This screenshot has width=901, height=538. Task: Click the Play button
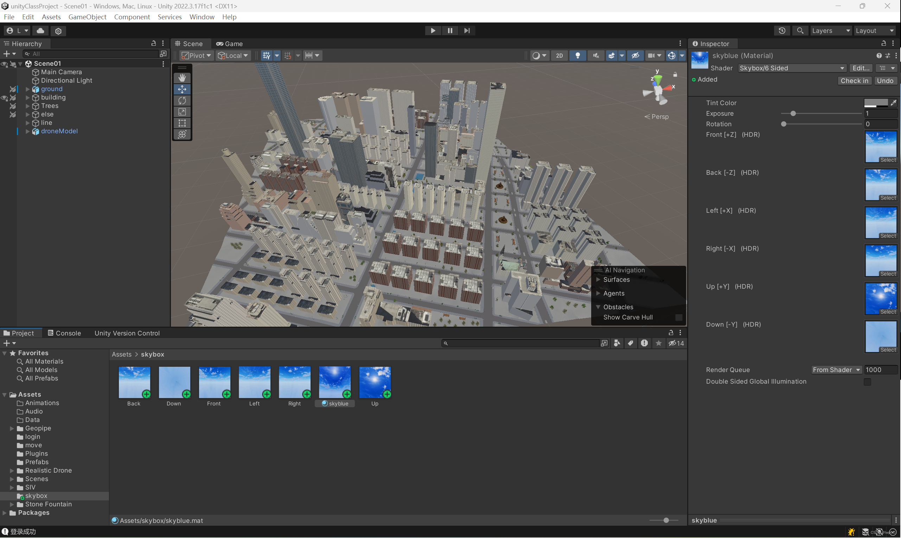click(x=433, y=31)
